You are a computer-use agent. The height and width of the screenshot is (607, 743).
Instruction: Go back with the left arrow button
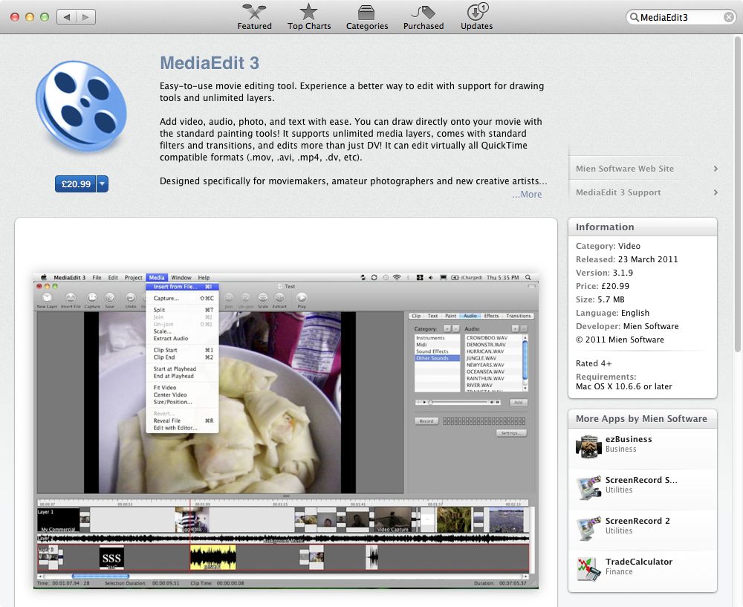pyautogui.click(x=66, y=17)
